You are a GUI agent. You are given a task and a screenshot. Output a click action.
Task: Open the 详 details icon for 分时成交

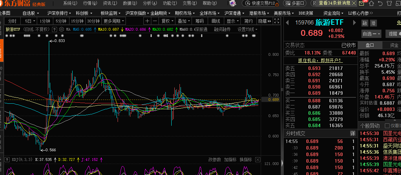tap(353, 134)
